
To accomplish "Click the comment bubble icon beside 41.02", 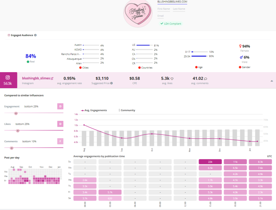I will pos(206,79).
